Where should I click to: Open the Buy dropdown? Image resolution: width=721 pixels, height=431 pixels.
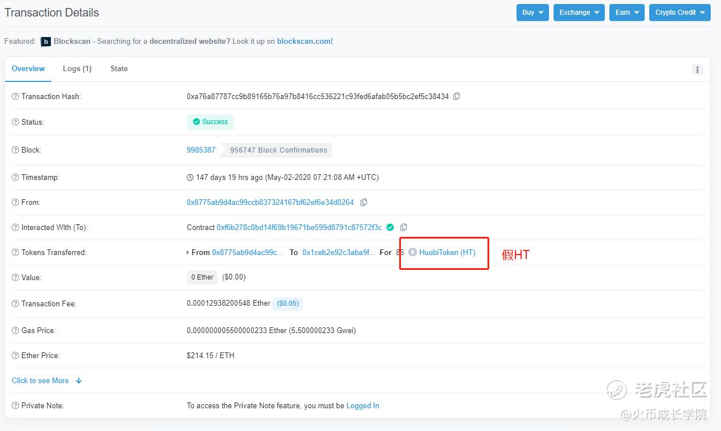pos(532,13)
